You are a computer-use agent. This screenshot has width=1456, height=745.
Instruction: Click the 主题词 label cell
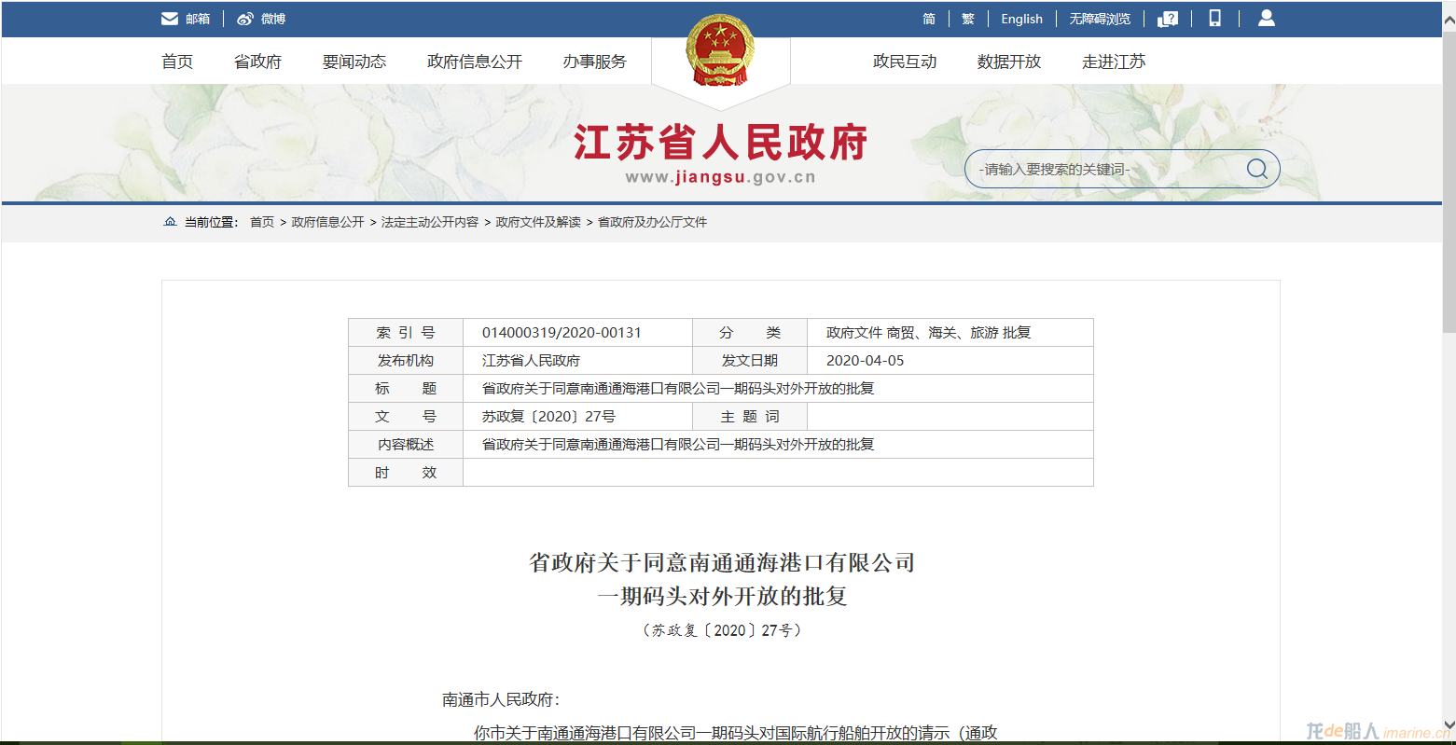[x=750, y=417]
